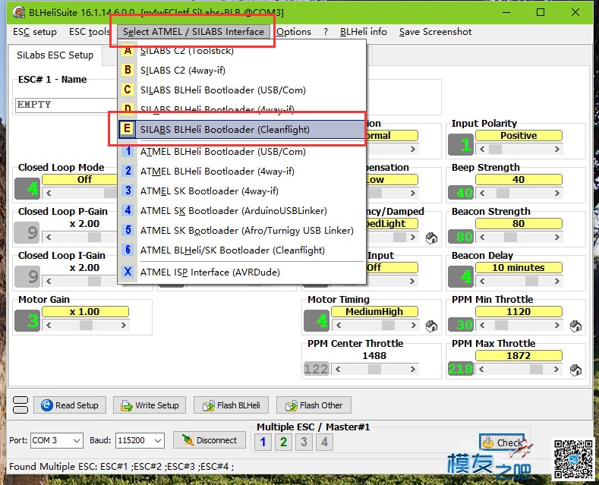The image size is (599, 485).
Task: Click Beacon Delay slider thumb
Action: 531,282
